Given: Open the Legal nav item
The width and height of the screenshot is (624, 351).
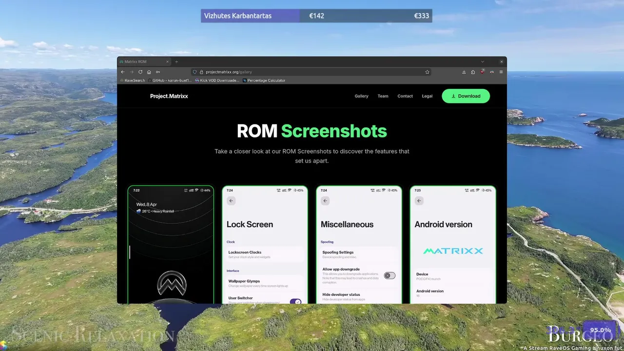Looking at the screenshot, I should click(x=427, y=96).
